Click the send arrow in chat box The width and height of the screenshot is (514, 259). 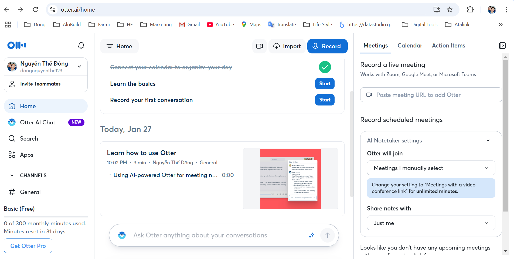[x=328, y=235]
